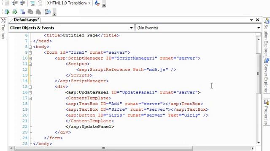The height and width of the screenshot is (151, 270).
Task: Click the closing </form> tag
Action: tap(53, 138)
